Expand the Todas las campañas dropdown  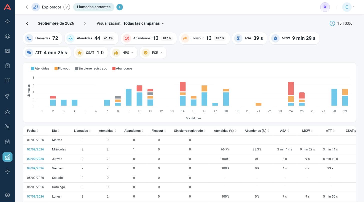pyautogui.click(x=143, y=23)
